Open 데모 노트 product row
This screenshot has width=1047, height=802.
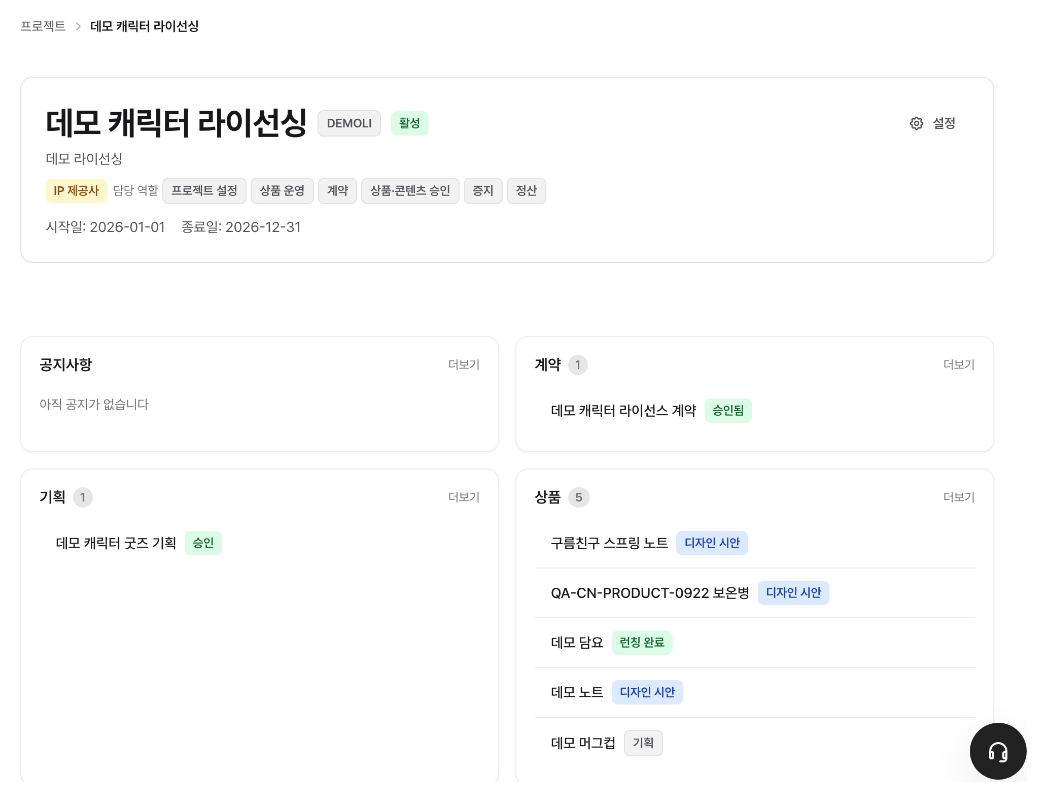[x=754, y=692]
